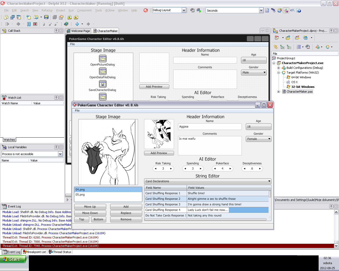Select 05.png in the stage image list

tap(80, 195)
